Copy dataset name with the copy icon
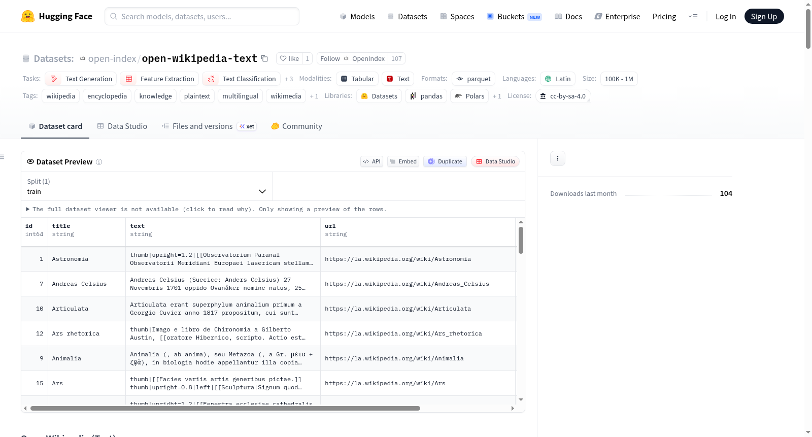The width and height of the screenshot is (812, 437). pyautogui.click(x=264, y=58)
